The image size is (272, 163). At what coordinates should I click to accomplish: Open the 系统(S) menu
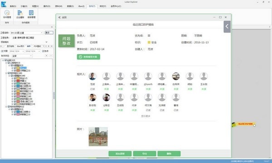pos(13,6)
